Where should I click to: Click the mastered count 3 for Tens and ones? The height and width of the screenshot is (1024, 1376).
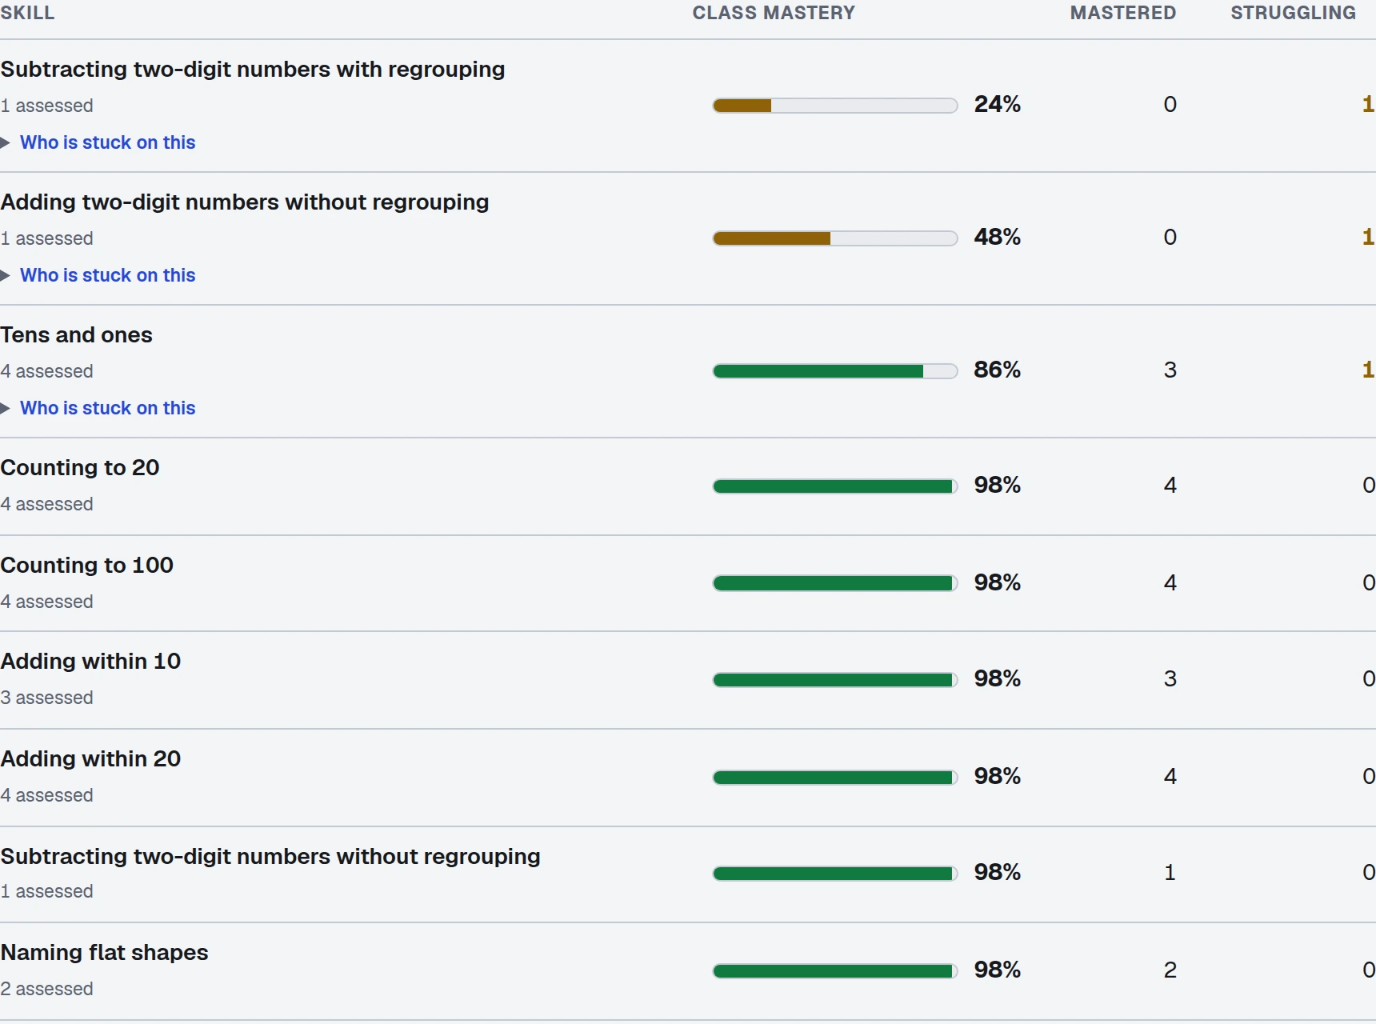pyautogui.click(x=1170, y=370)
